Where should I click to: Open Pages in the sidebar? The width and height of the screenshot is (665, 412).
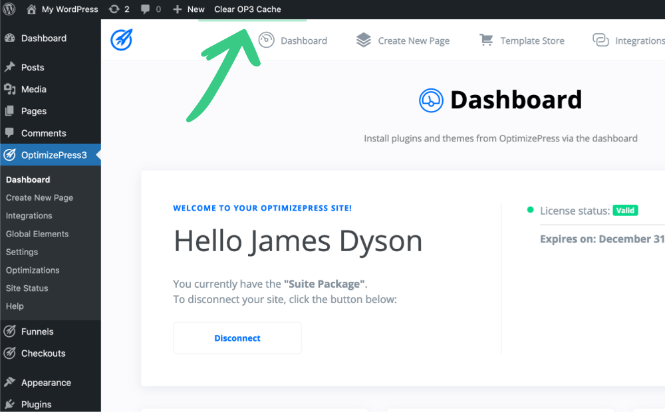point(51,111)
